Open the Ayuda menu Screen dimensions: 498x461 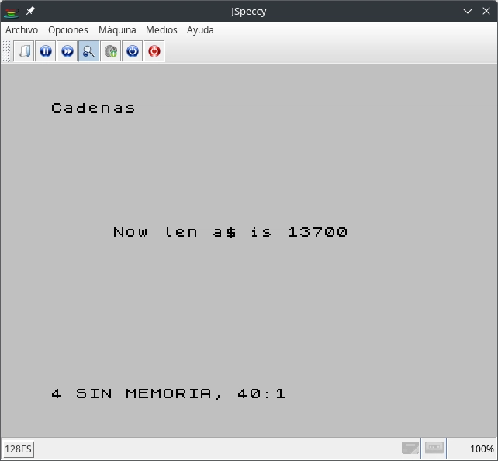click(200, 30)
